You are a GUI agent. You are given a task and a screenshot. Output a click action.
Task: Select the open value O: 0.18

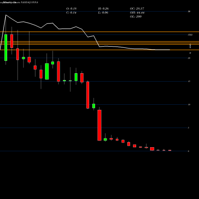[x=71, y=9]
